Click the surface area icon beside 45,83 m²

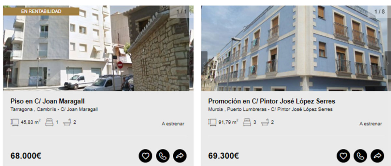pyautogui.click(x=15, y=123)
